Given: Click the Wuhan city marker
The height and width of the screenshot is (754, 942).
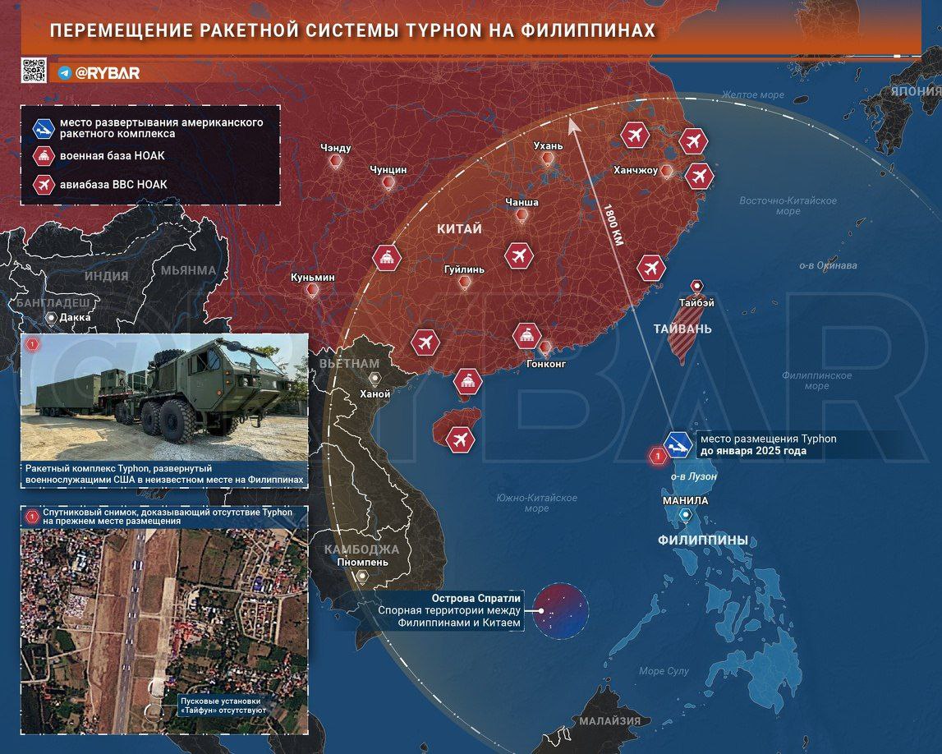Looking at the screenshot, I should [x=549, y=161].
